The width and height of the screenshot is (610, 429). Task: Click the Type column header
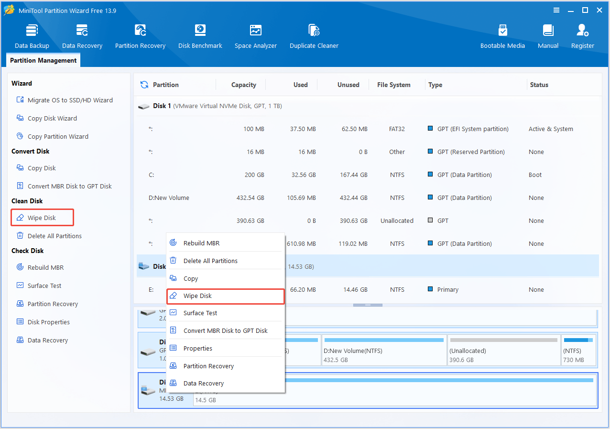pos(435,85)
